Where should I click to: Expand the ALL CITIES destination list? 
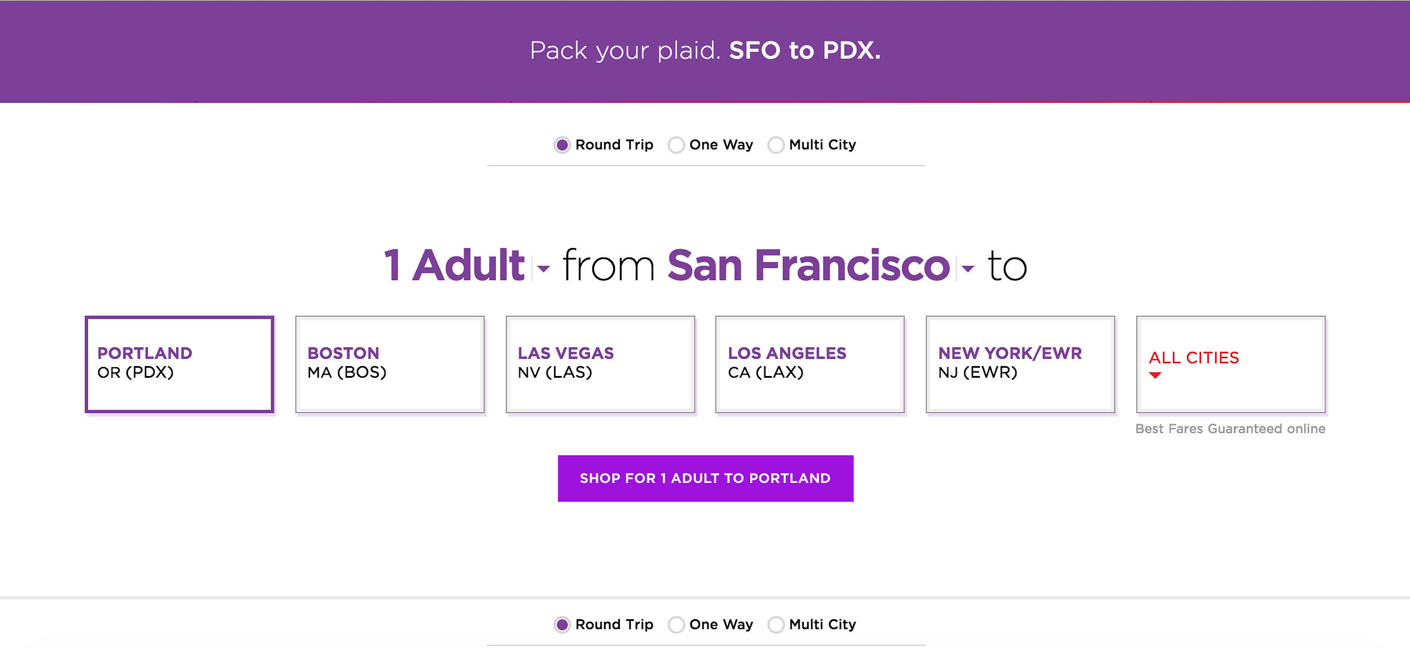pos(1230,363)
